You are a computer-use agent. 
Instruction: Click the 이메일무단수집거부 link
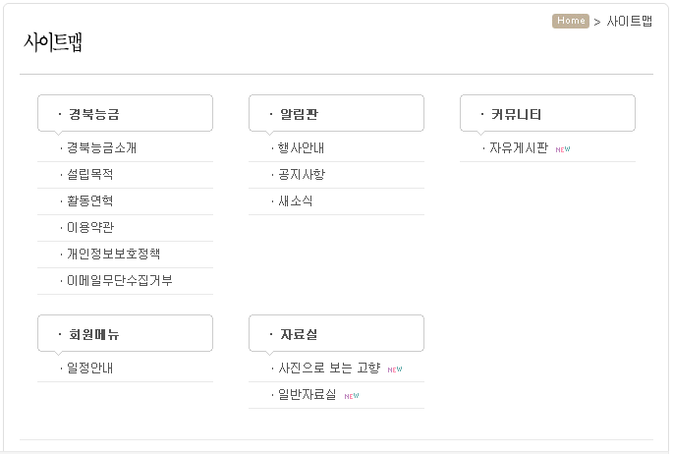coord(119,281)
